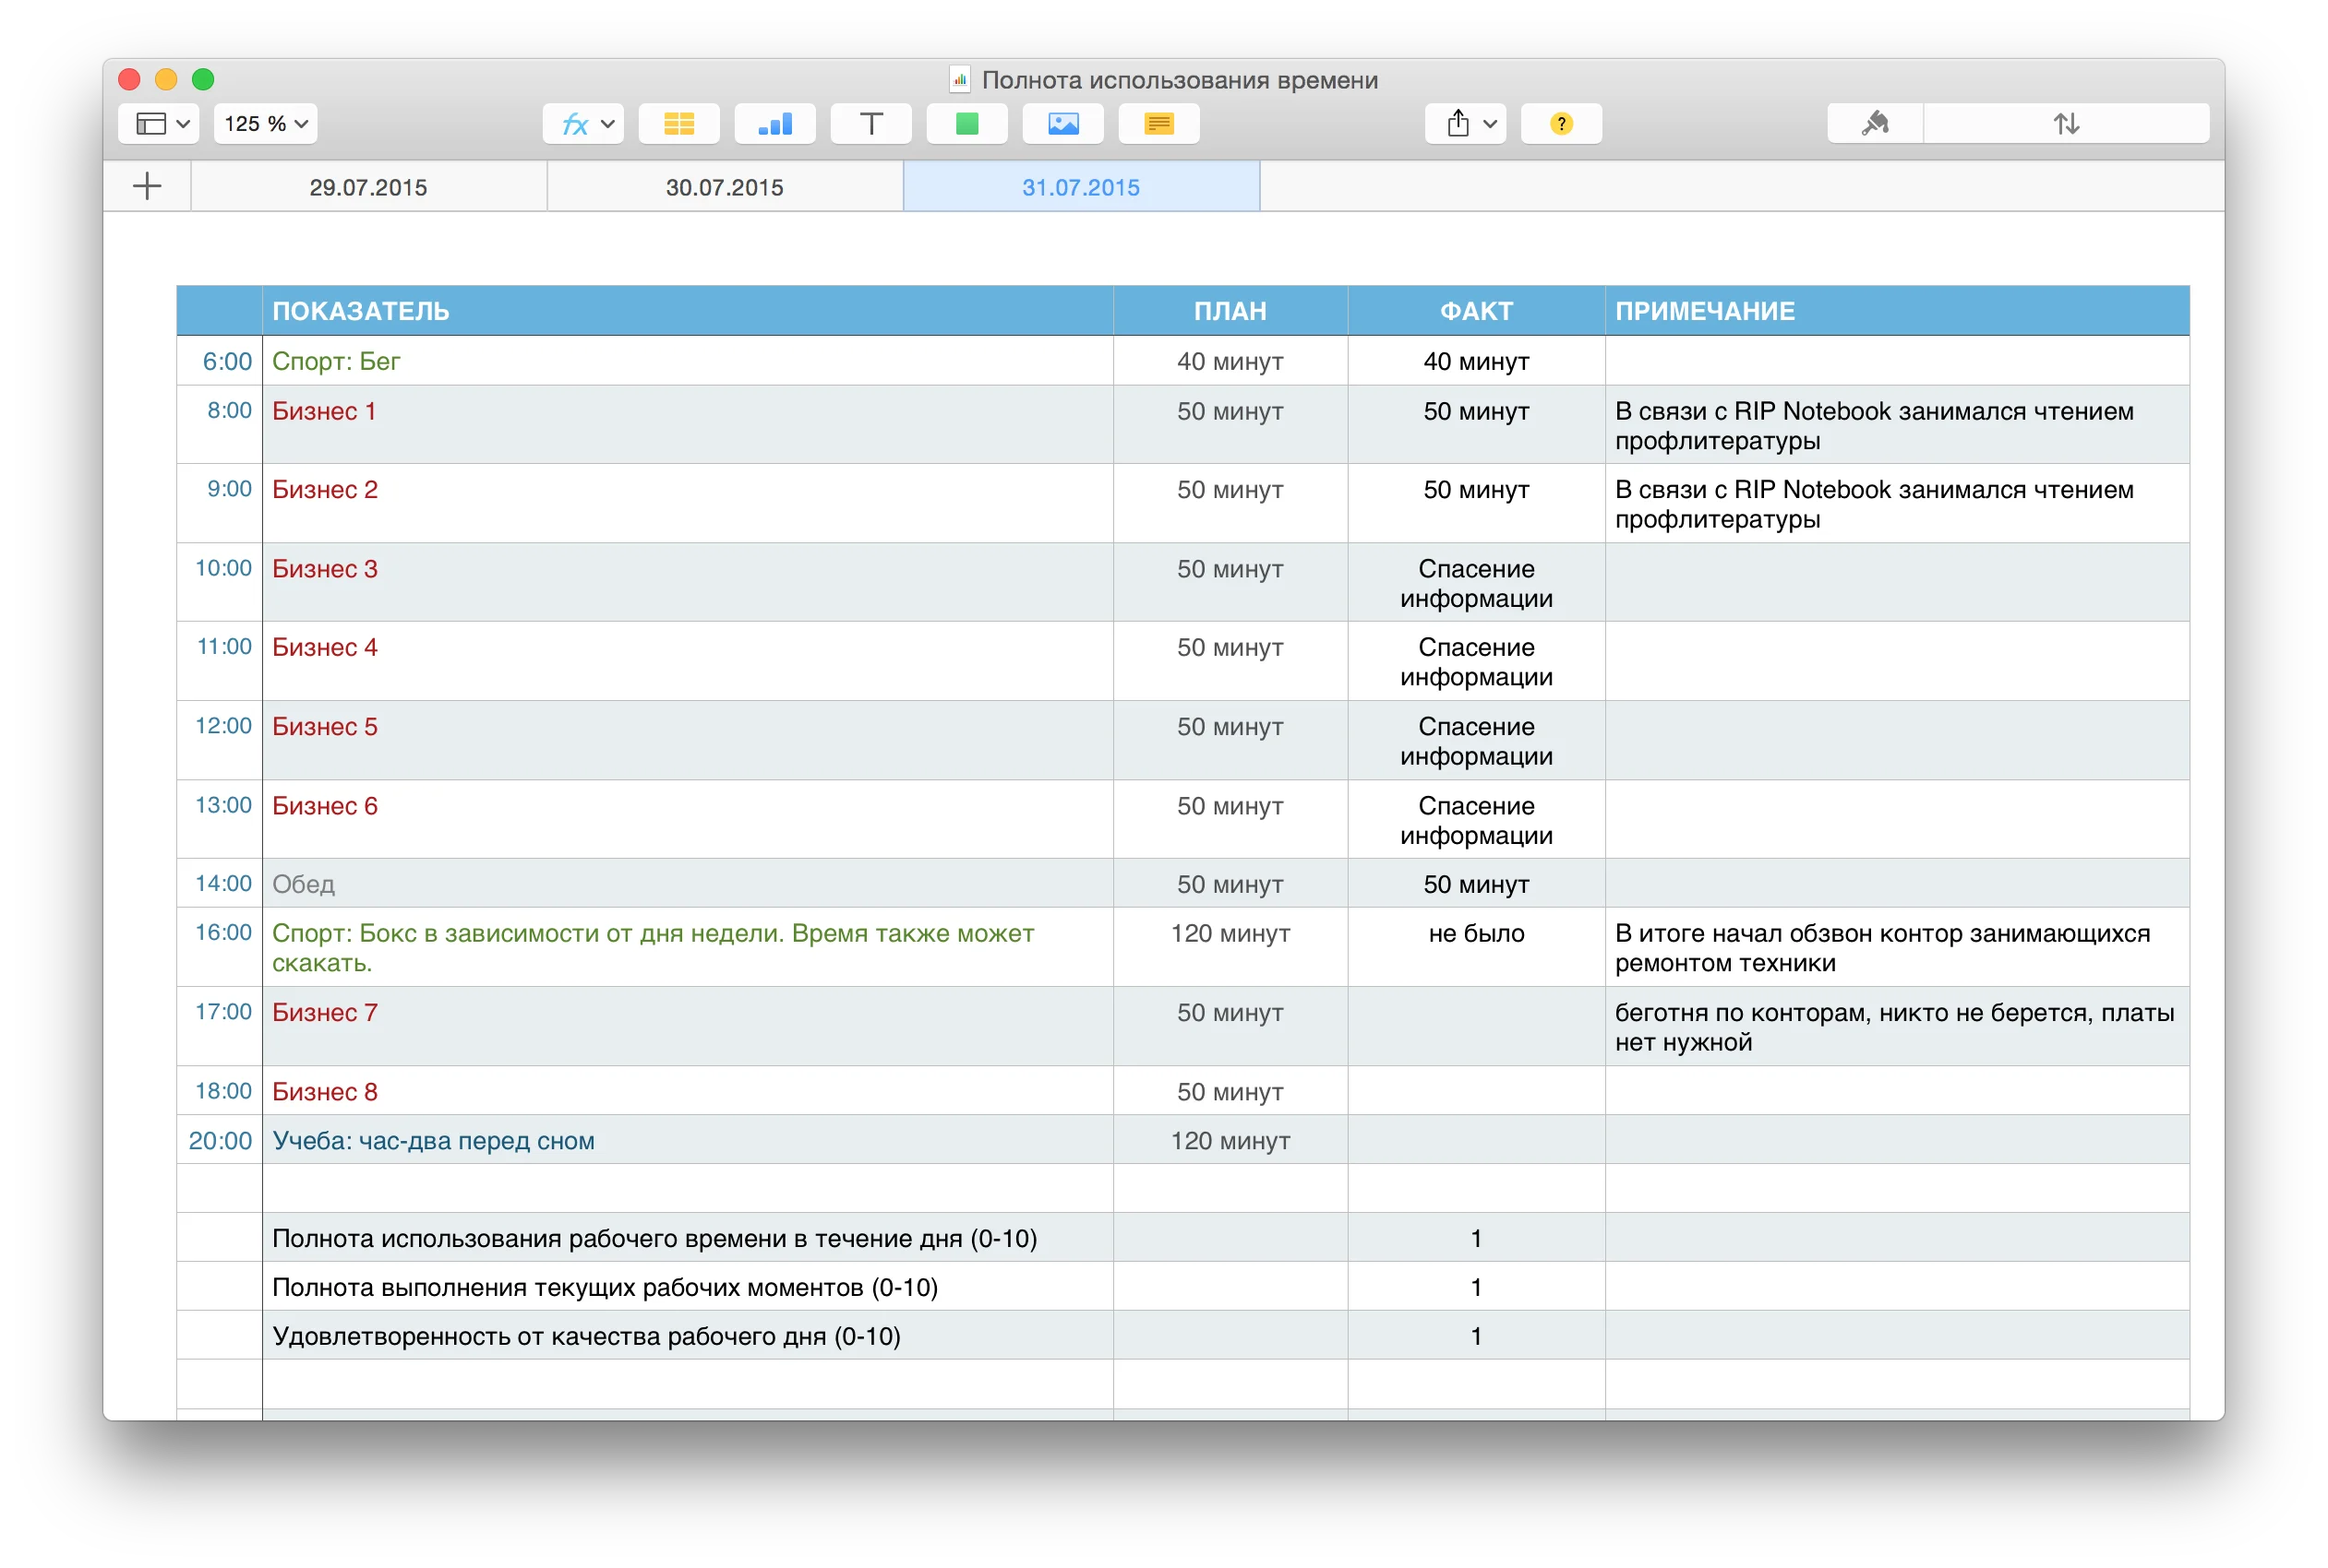Image resolution: width=2328 pixels, height=1568 pixels.
Task: Expand the View options dropdown
Action: pos(159,124)
